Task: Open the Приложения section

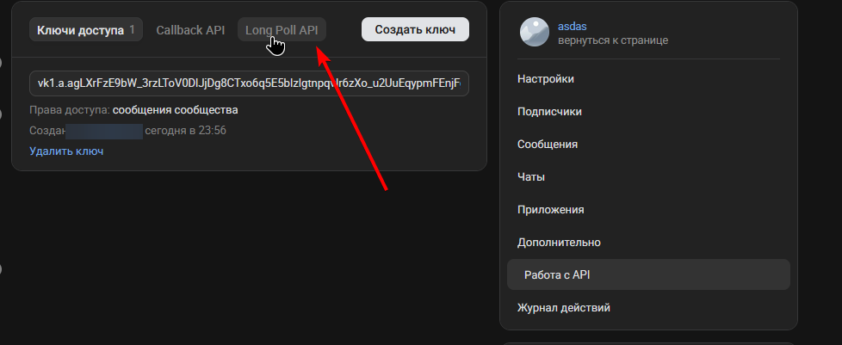Action: tap(551, 210)
